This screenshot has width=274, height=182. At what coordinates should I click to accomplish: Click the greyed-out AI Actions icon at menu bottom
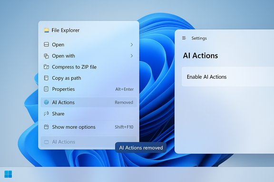pos(46,142)
